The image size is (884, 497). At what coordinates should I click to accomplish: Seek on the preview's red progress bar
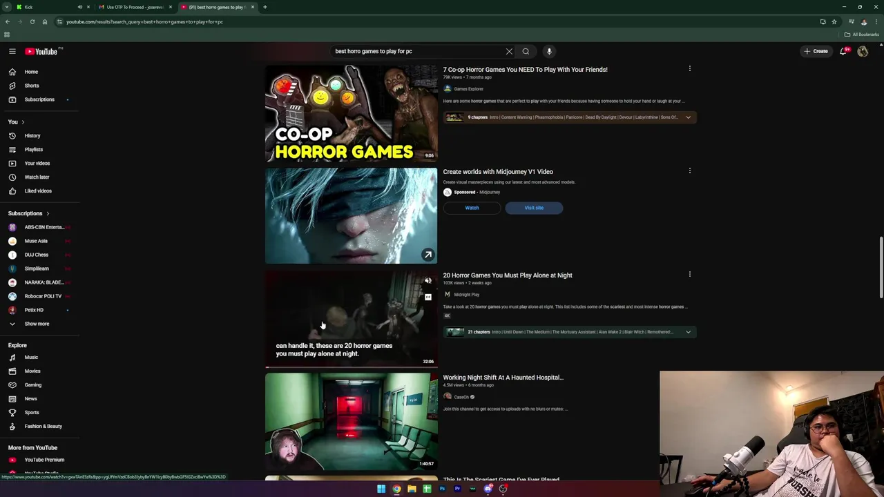click(351, 366)
